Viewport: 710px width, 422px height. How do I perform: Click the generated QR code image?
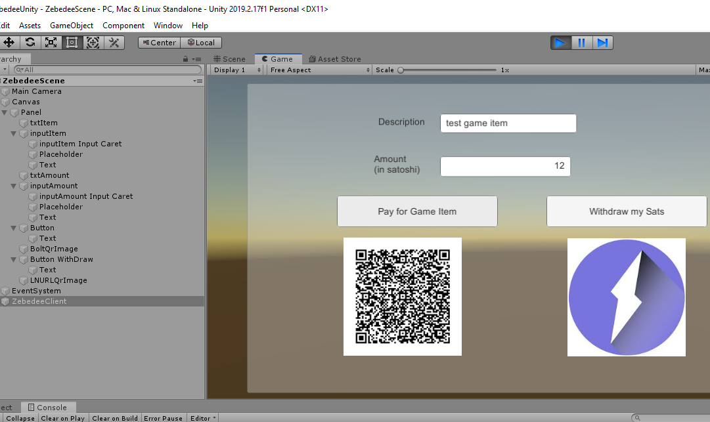(x=403, y=297)
